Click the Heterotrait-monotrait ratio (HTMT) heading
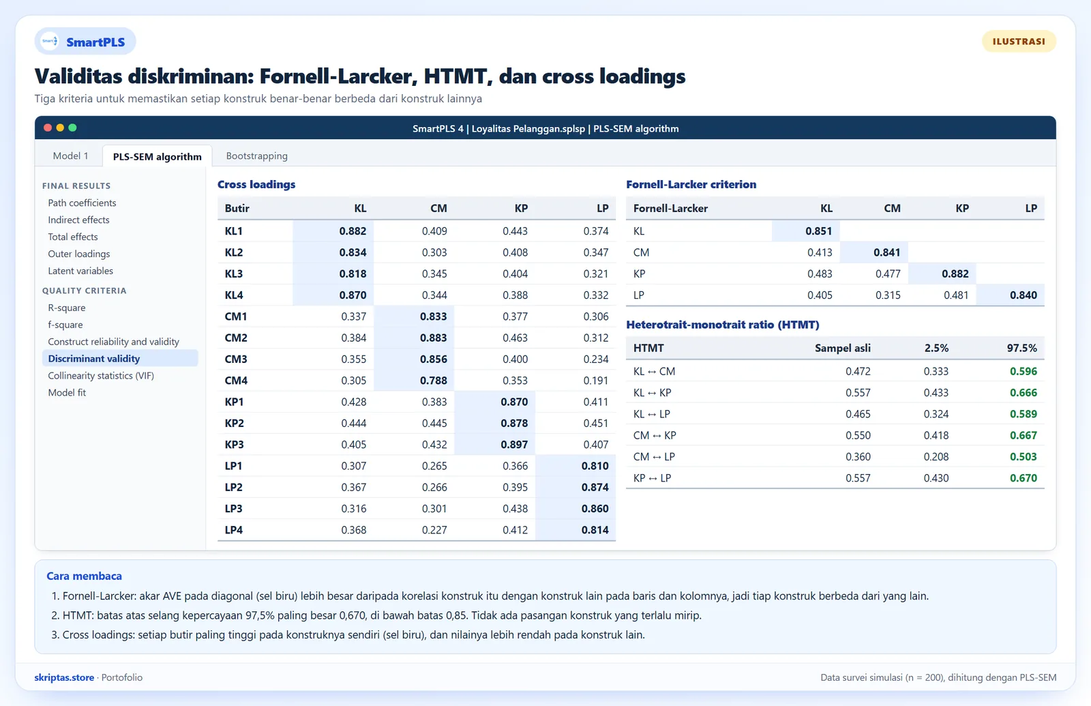This screenshot has height=706, width=1091. click(x=723, y=325)
